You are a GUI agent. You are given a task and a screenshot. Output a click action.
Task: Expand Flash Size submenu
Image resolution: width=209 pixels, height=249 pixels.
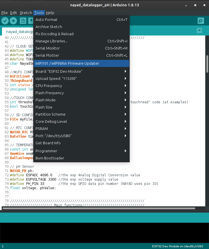[x=81, y=107]
